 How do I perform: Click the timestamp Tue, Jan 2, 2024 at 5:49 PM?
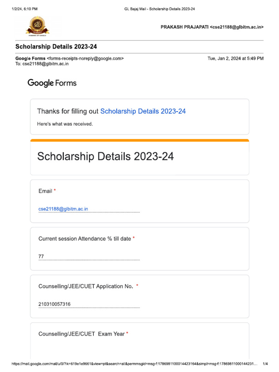[235, 58]
